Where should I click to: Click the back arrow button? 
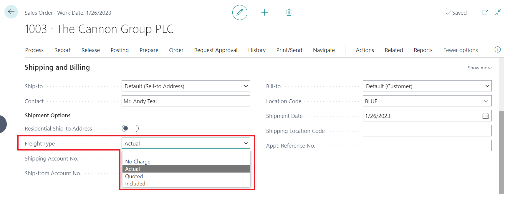coord(11,12)
